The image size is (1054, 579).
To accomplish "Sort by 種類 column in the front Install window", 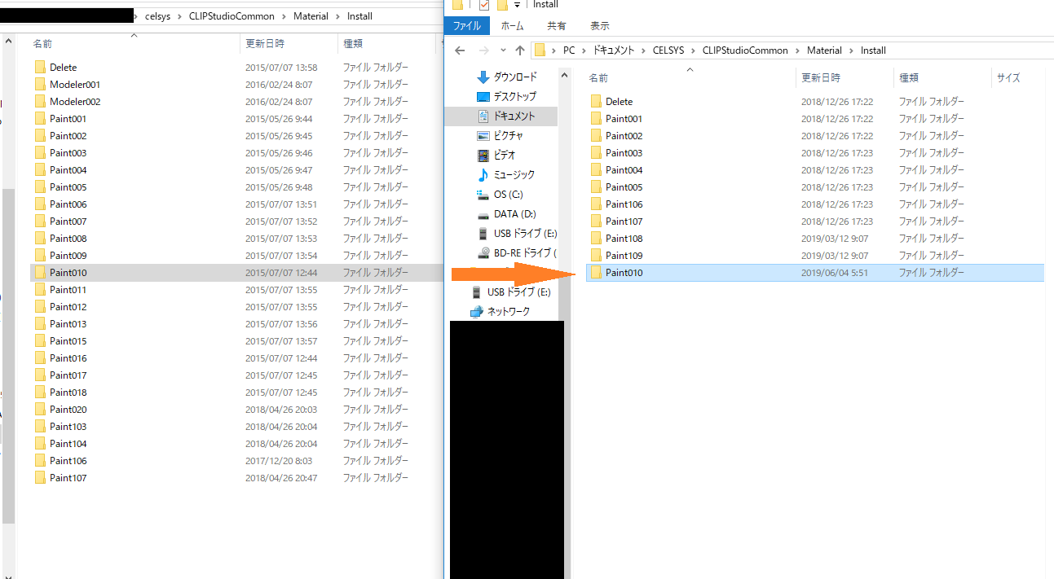I will point(909,78).
